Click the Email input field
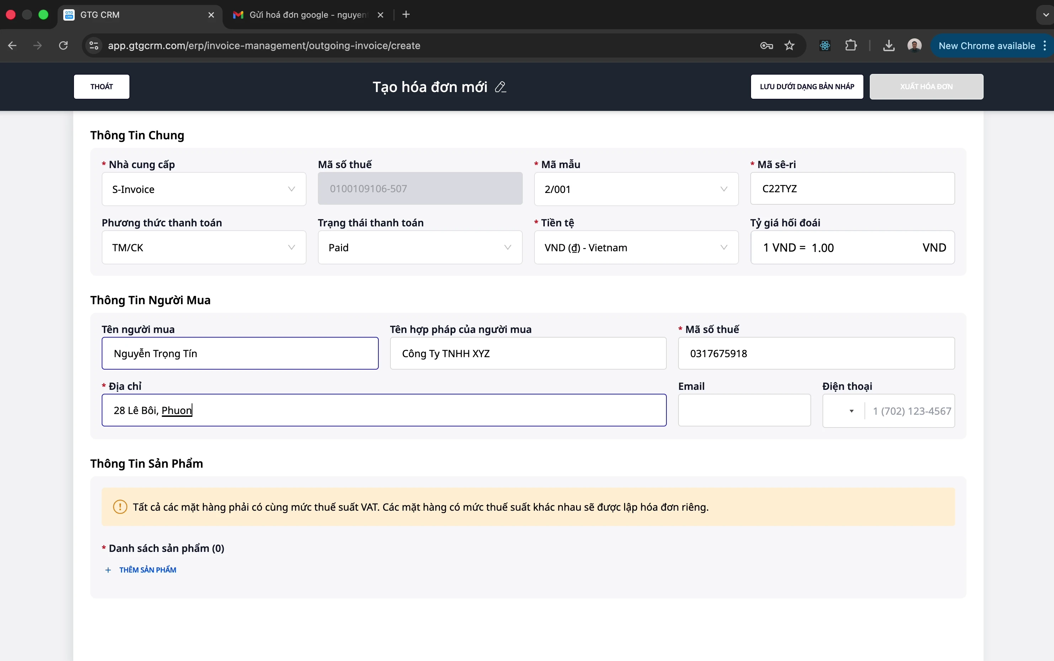This screenshot has width=1054, height=661. (744, 410)
